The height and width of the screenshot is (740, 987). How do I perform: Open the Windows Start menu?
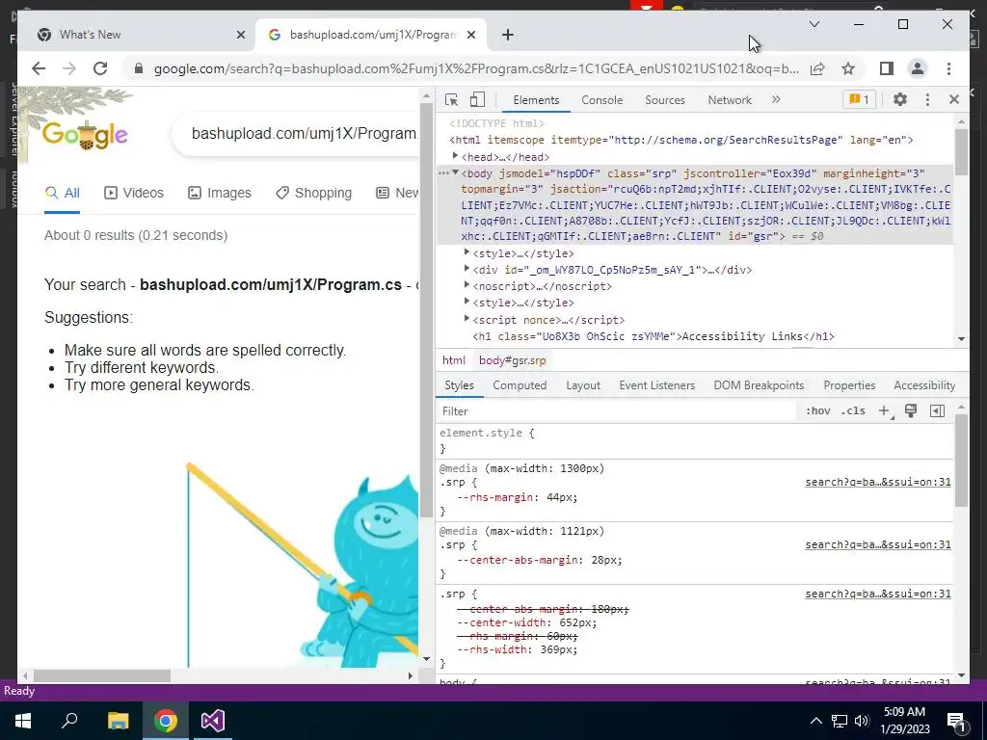click(23, 721)
